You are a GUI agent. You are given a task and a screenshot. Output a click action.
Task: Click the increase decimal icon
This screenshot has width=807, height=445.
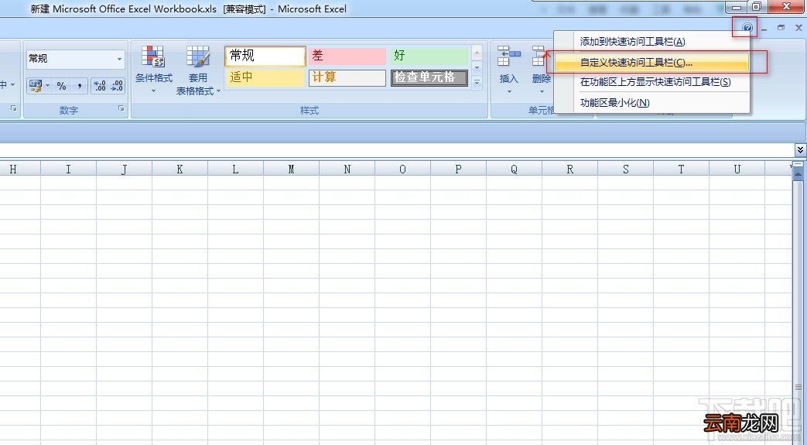[99, 85]
